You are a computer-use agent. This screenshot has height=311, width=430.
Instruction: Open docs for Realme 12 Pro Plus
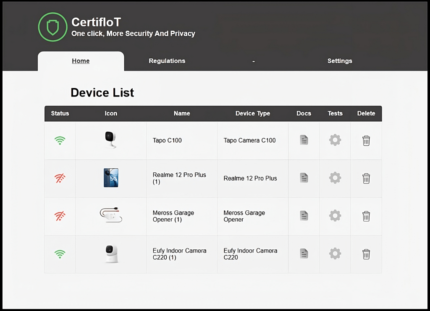[304, 178]
